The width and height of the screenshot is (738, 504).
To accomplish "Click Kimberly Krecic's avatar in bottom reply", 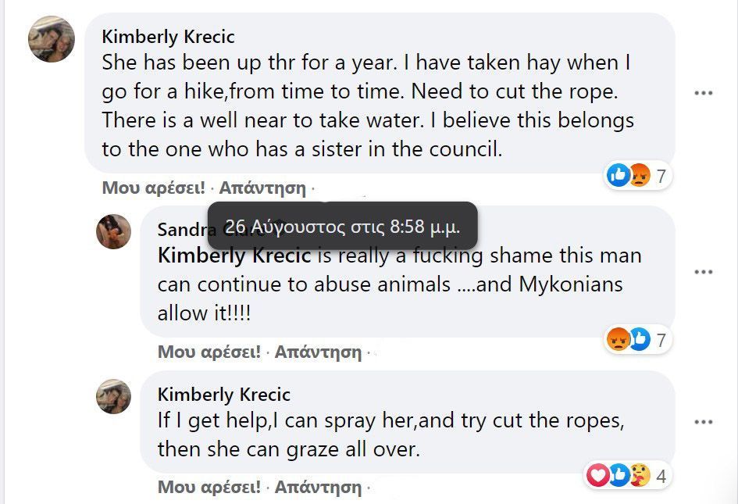I will click(113, 396).
